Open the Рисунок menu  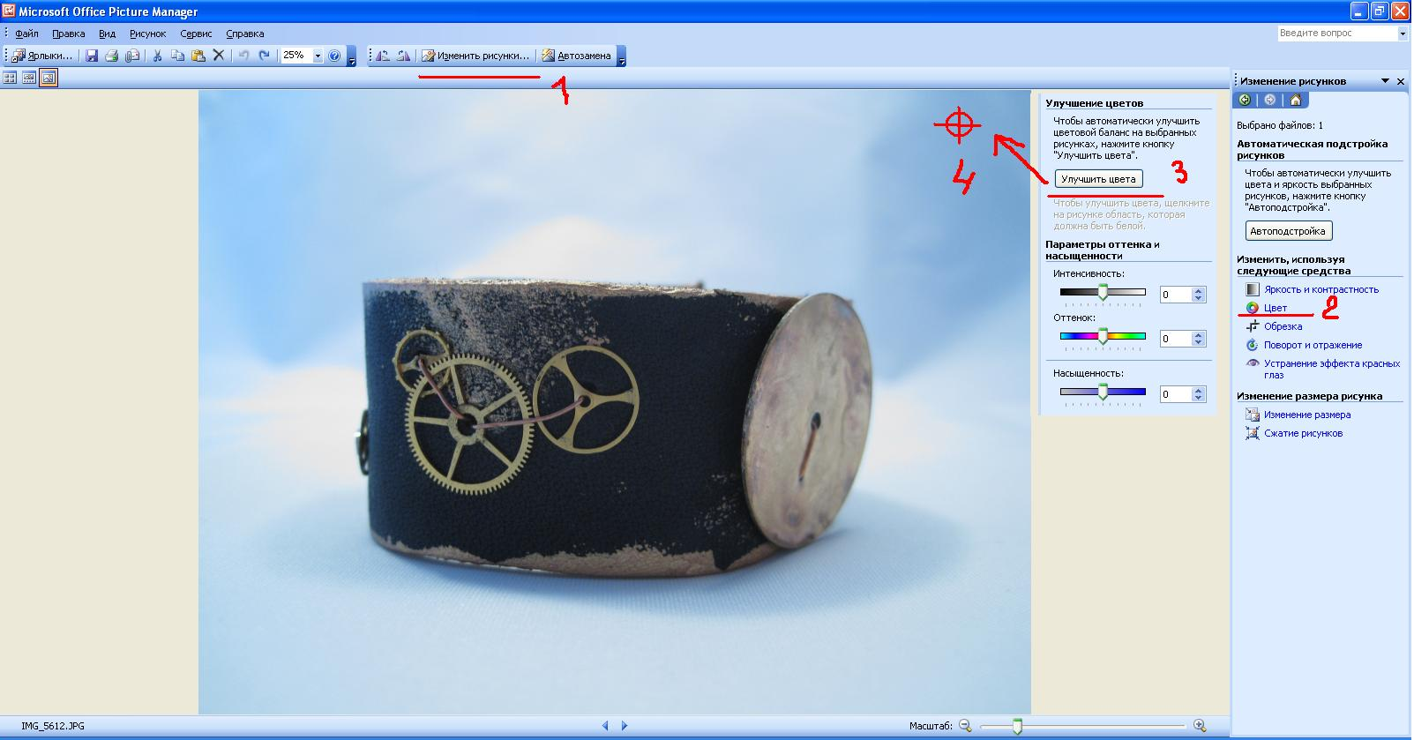click(x=147, y=34)
